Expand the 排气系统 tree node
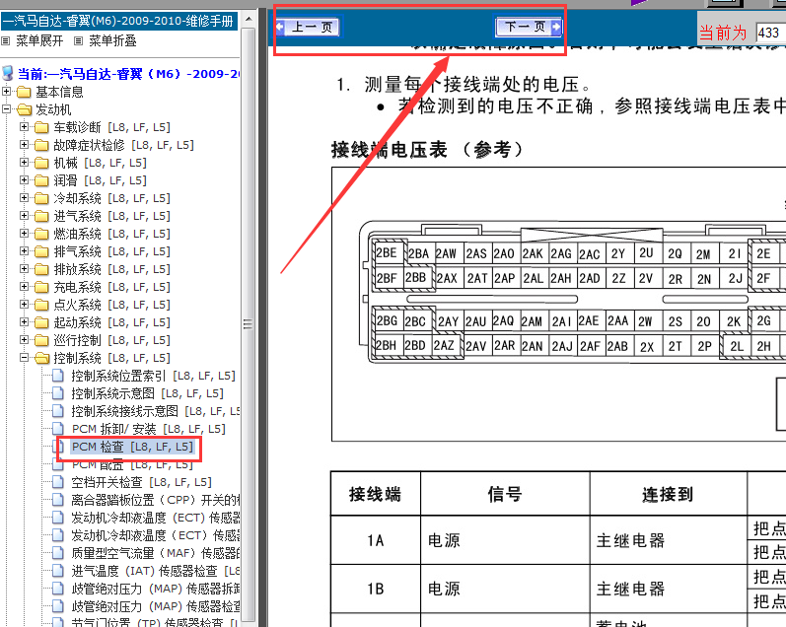The width and height of the screenshot is (786, 627). click(x=24, y=251)
